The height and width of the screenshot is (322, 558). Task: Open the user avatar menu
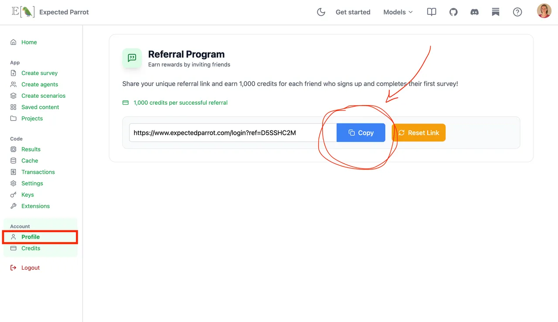544,11
